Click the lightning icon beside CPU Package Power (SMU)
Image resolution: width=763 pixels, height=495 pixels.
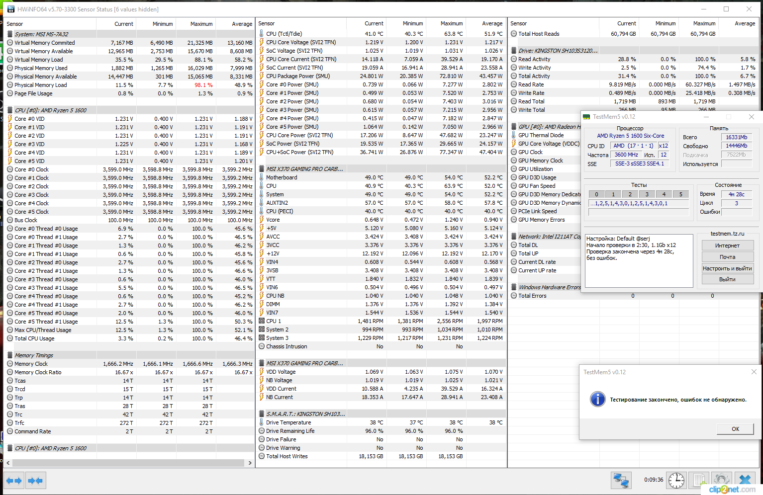262,76
